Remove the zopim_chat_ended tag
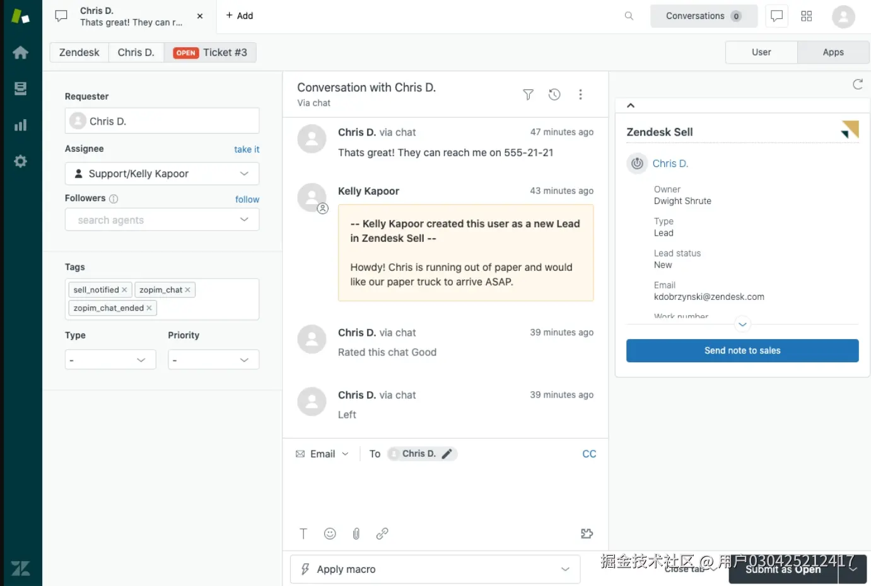The image size is (871, 586). tap(149, 308)
